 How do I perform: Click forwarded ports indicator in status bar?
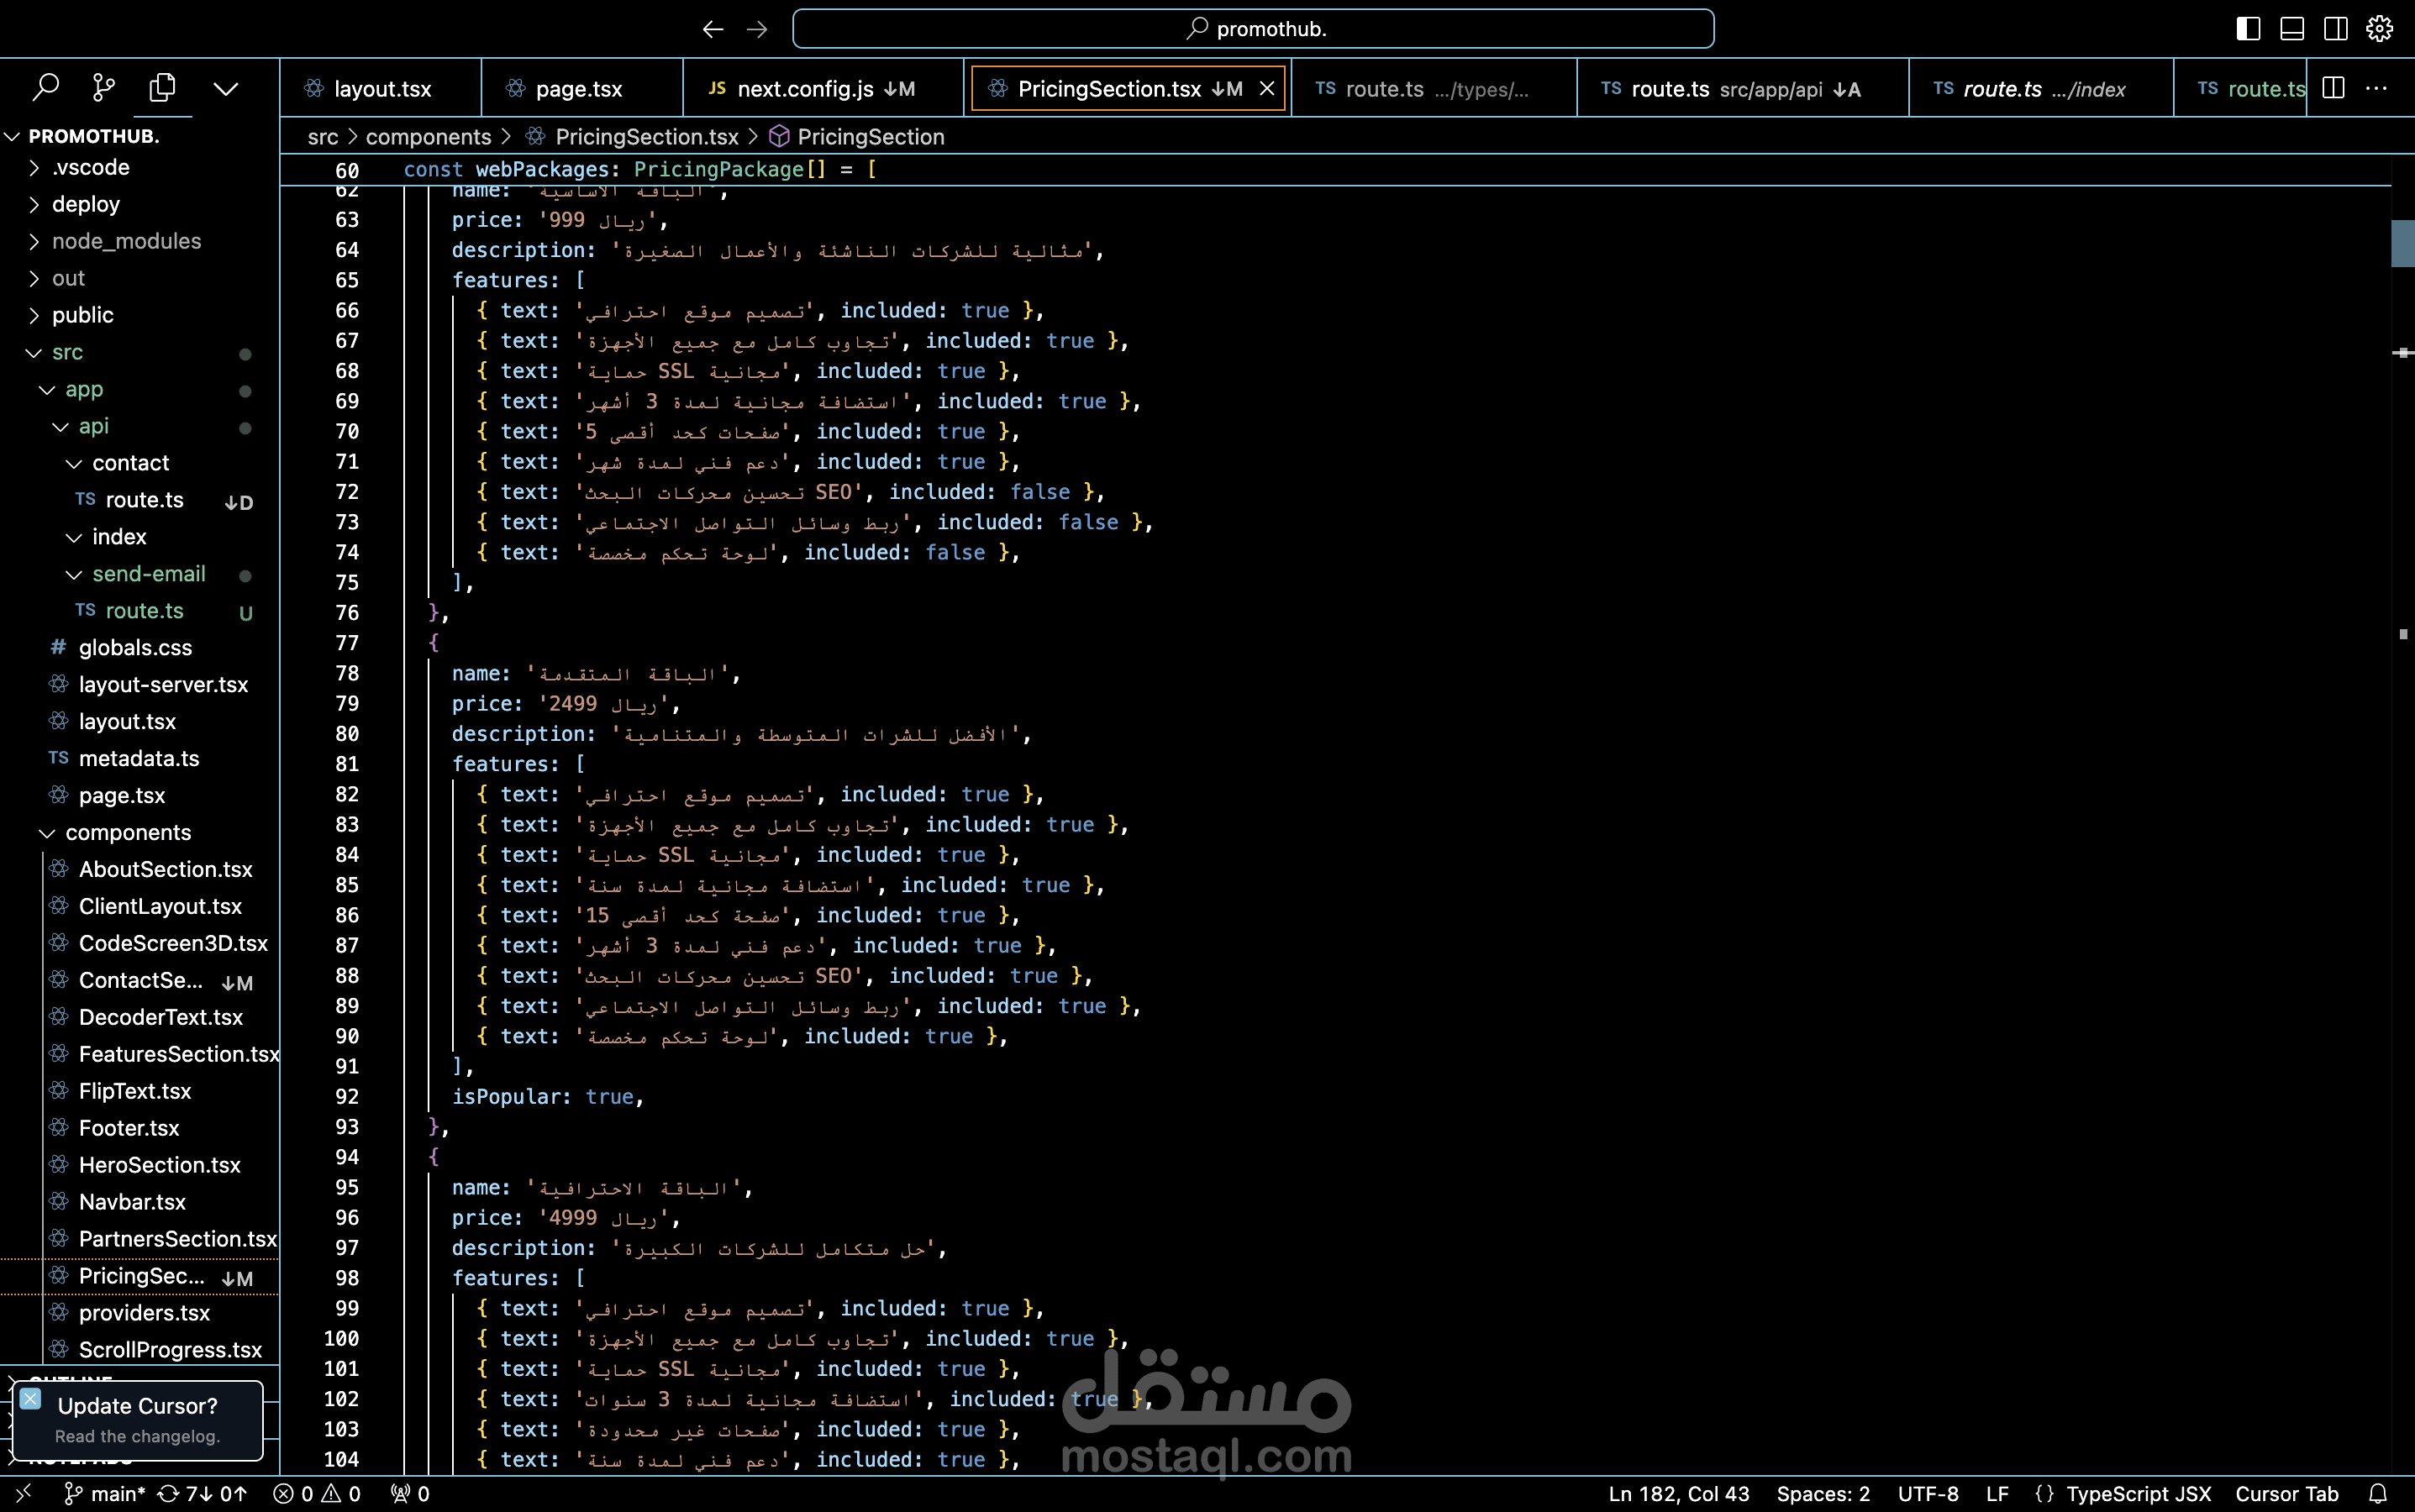pos(410,1494)
